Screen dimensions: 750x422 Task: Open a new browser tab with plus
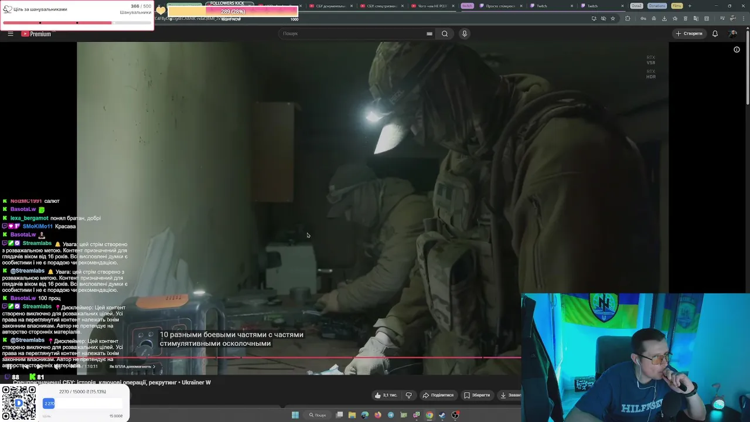pyautogui.click(x=690, y=6)
